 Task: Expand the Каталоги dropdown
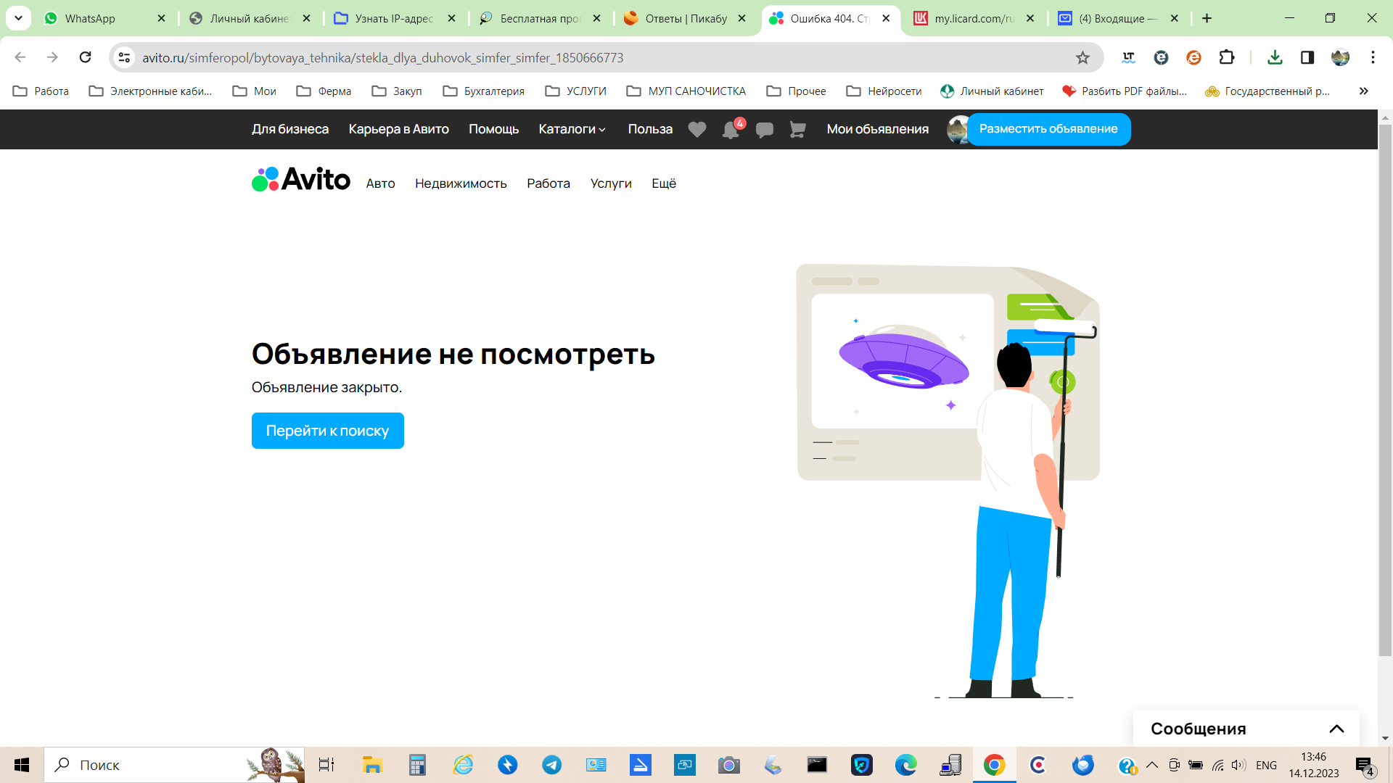(x=572, y=129)
